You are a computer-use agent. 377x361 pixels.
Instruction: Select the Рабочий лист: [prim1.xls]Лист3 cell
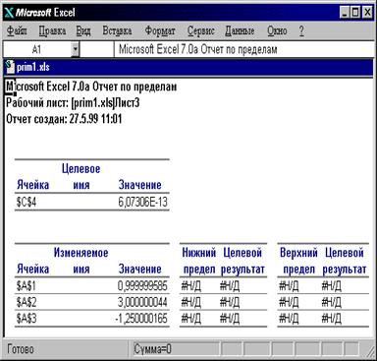pos(73,103)
